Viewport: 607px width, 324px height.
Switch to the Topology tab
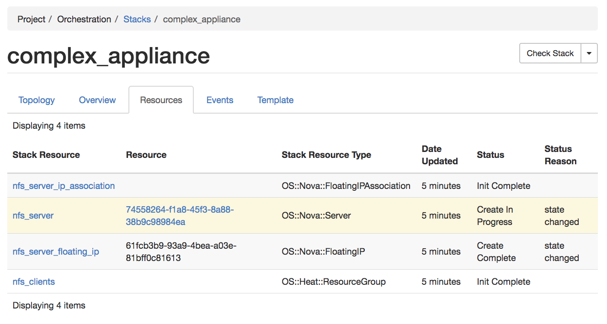(37, 100)
